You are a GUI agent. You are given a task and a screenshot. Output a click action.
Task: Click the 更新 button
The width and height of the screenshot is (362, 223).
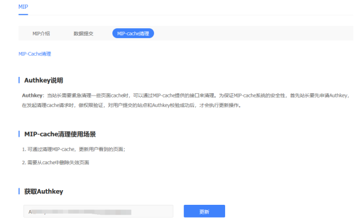tap(205, 211)
